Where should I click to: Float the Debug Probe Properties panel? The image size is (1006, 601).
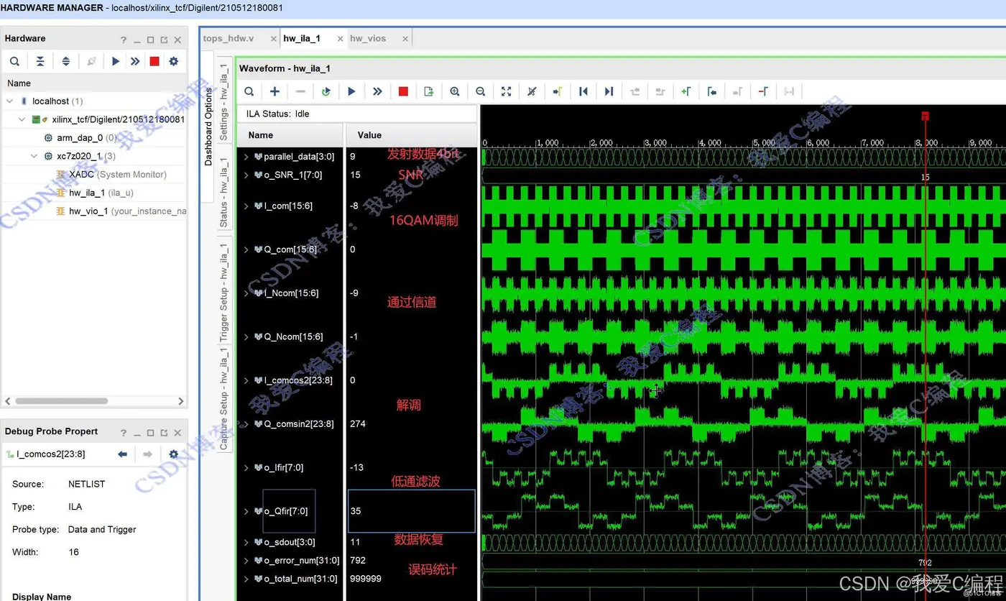164,433
